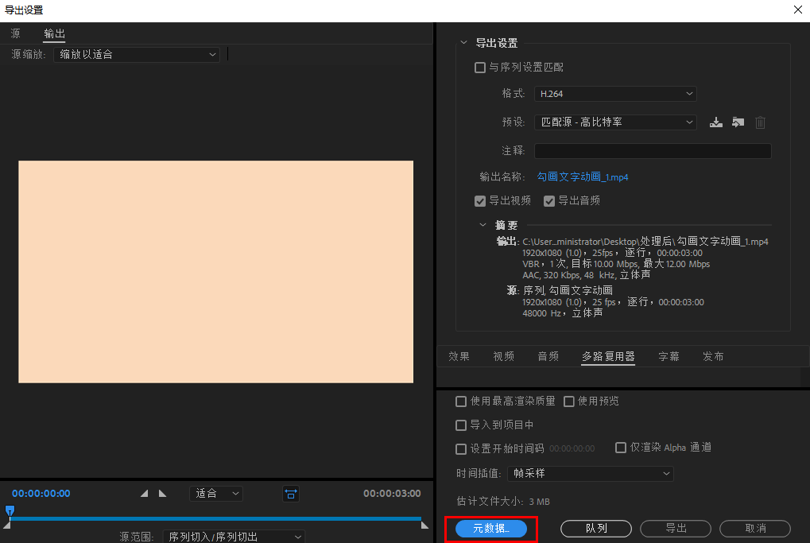Image resolution: width=810 pixels, height=543 pixels.
Task: Uncheck the 导出音频 checkbox
Action: coord(549,201)
